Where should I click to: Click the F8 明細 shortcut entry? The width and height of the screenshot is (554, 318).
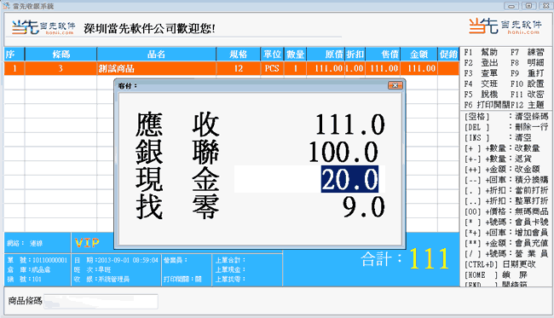tap(528, 63)
